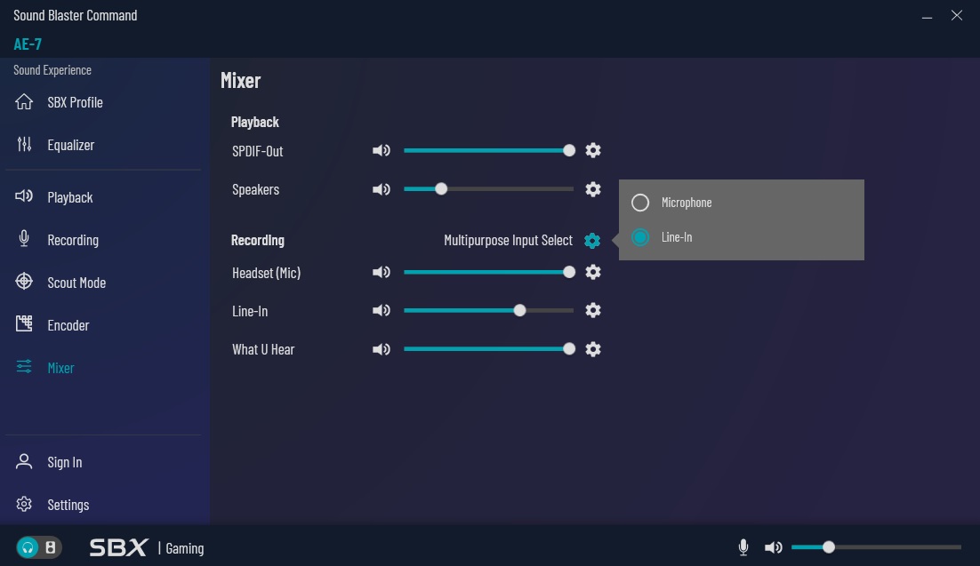The width and height of the screenshot is (980, 566).
Task: Click the SBX logo in bottom bar
Action: click(118, 547)
